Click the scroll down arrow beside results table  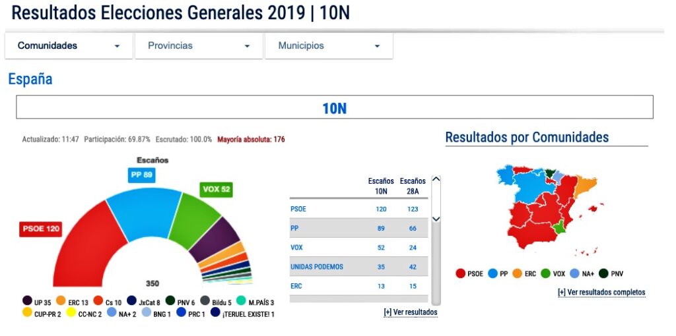coord(436,219)
